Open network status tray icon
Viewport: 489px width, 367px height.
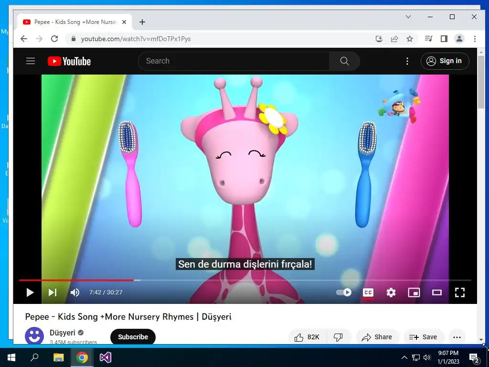point(416,357)
